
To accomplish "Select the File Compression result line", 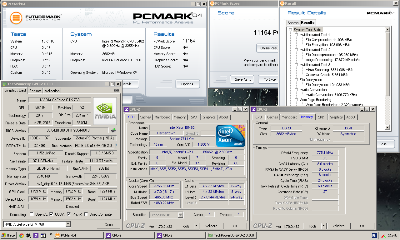I will tap(329, 40).
